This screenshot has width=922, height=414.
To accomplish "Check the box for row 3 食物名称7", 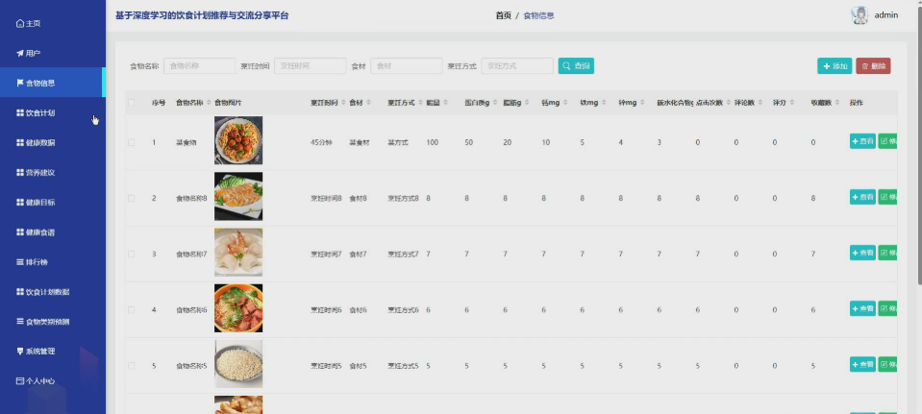I will 131,255.
